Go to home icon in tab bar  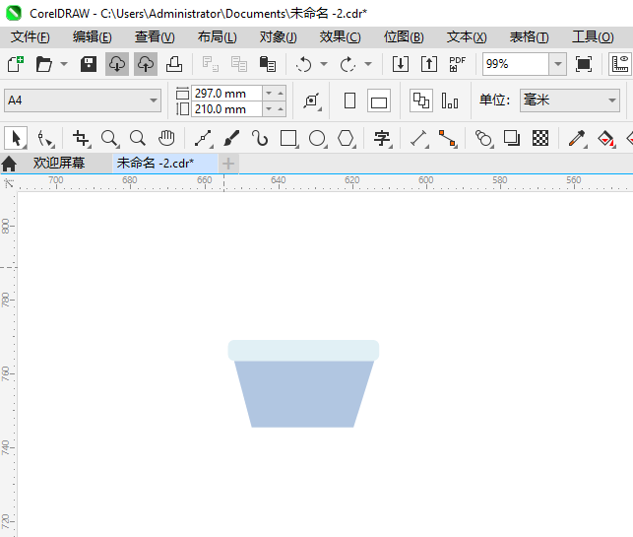(x=9, y=164)
